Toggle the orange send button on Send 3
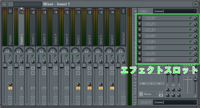This screenshot has height=108, width=200. [101, 88]
